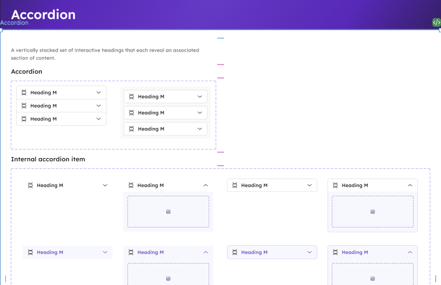Image resolution: width=441 pixels, height=285 pixels.
Task: Click the icon of the purple borderless expanded item
Action: [x=131, y=252]
